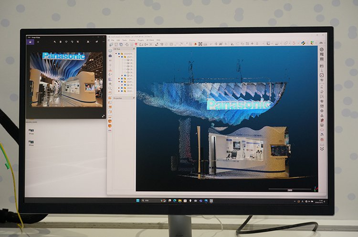Click the Windows Start button on taskbar
This screenshot has height=237, width=358.
click(x=137, y=200)
